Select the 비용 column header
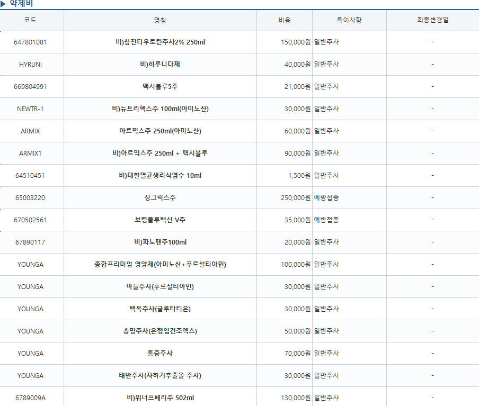 pyautogui.click(x=285, y=20)
